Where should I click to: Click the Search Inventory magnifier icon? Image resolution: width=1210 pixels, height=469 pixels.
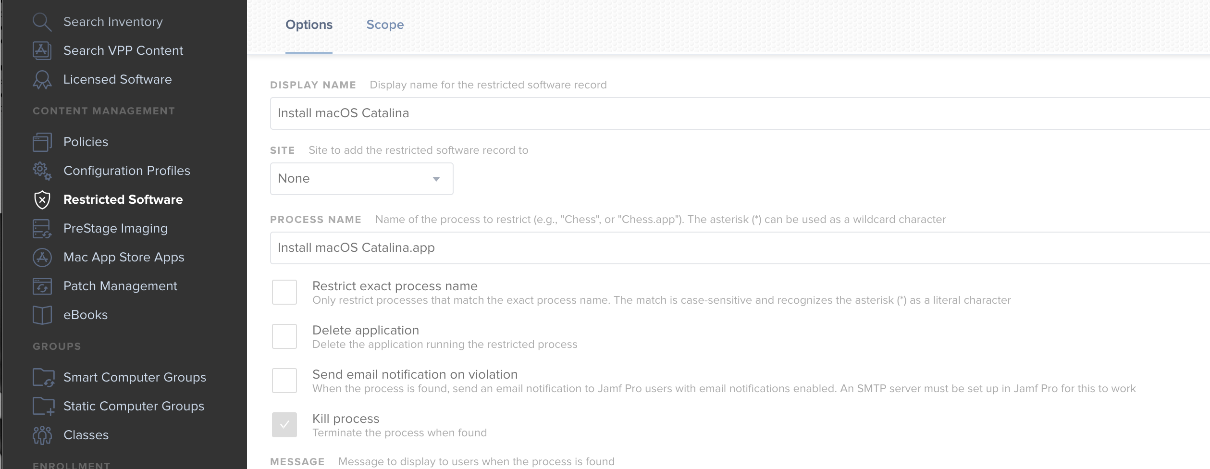tap(42, 22)
